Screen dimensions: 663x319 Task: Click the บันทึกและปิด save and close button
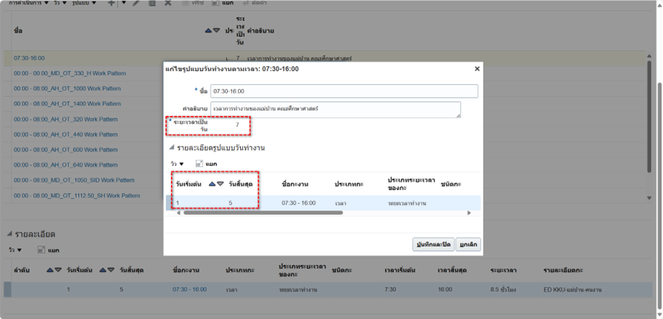click(x=433, y=244)
